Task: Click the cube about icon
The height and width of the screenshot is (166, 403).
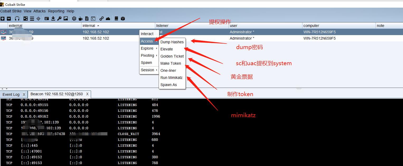Action: tap(123, 18)
